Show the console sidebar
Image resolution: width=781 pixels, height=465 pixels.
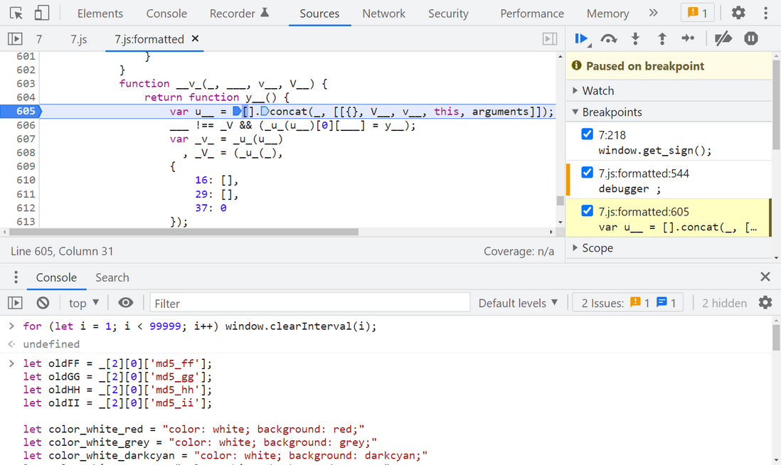pos(15,303)
